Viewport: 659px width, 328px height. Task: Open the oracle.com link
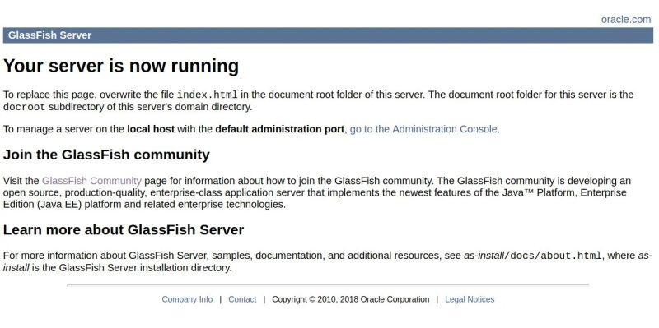[x=626, y=19]
